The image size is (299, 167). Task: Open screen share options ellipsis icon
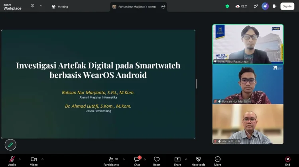coord(163,7)
